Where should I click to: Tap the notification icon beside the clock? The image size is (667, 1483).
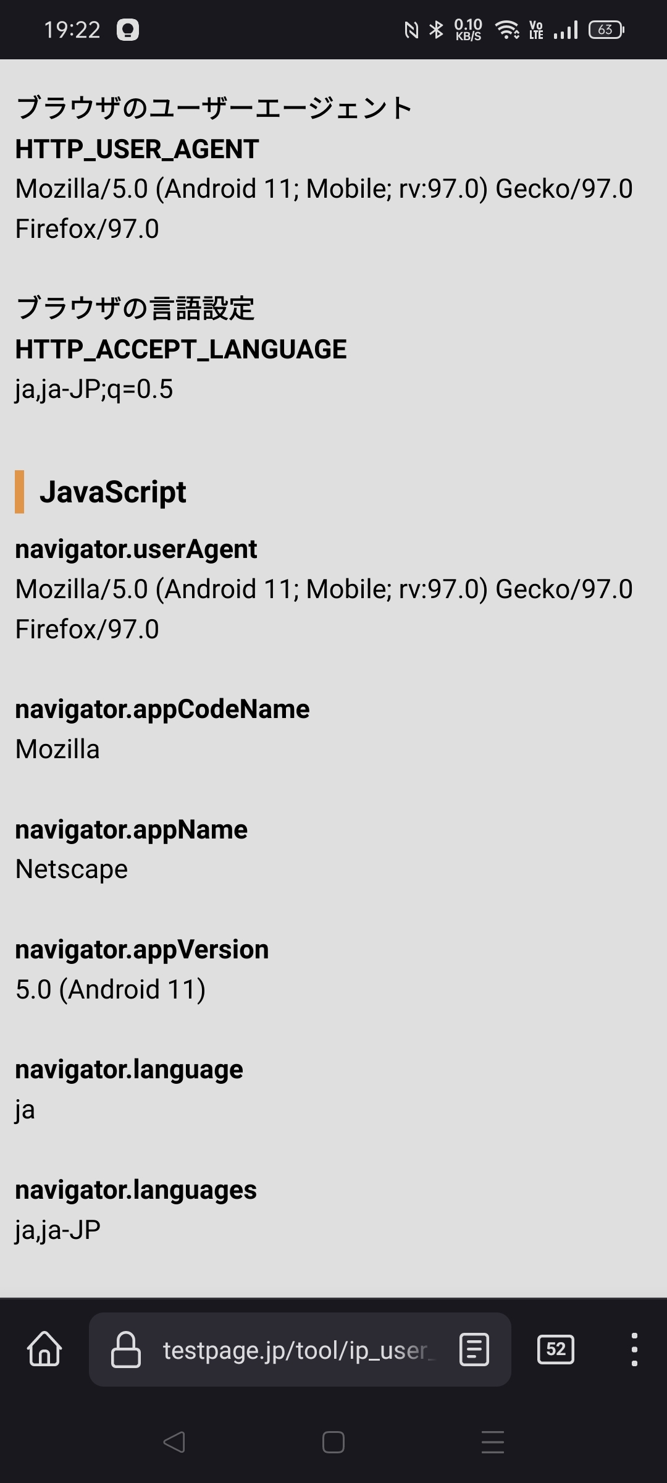coord(128,30)
